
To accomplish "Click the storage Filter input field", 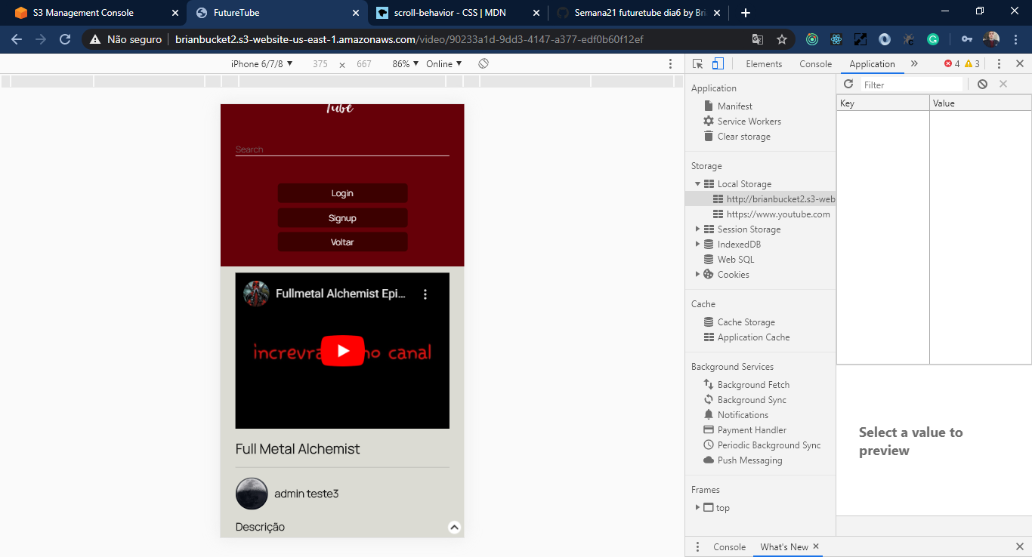I will (x=912, y=85).
